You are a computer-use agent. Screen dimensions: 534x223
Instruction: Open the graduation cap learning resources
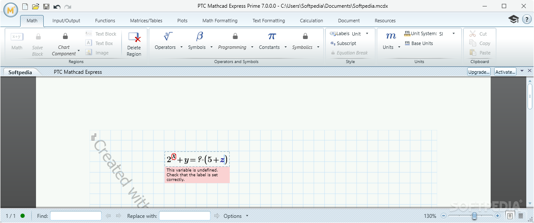pyautogui.click(x=513, y=19)
